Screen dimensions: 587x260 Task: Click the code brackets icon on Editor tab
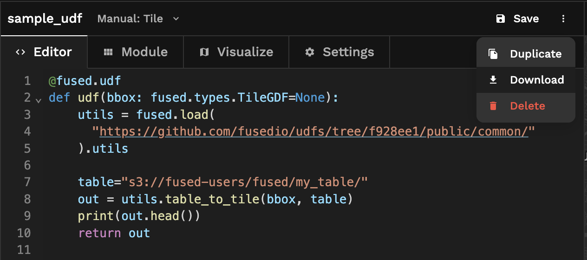click(x=20, y=52)
